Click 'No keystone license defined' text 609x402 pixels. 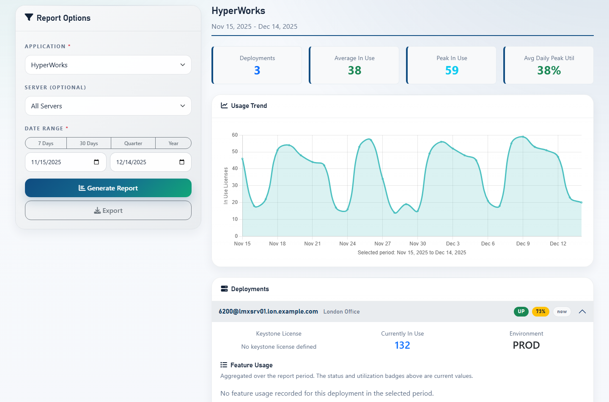(279, 347)
